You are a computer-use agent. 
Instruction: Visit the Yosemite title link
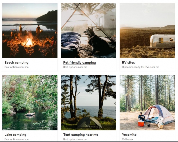[x=129, y=135]
